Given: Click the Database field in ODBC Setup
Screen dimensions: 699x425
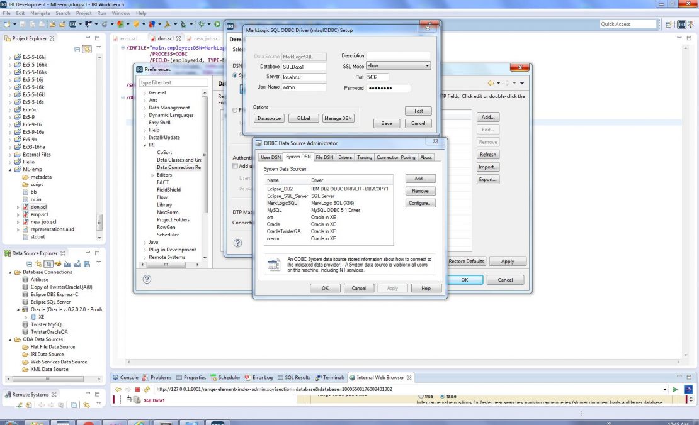Looking at the screenshot, I should click(x=304, y=67).
